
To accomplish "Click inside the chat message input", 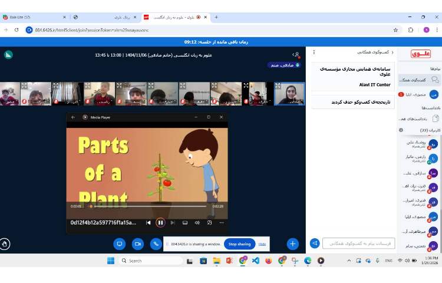I will tap(358, 243).
